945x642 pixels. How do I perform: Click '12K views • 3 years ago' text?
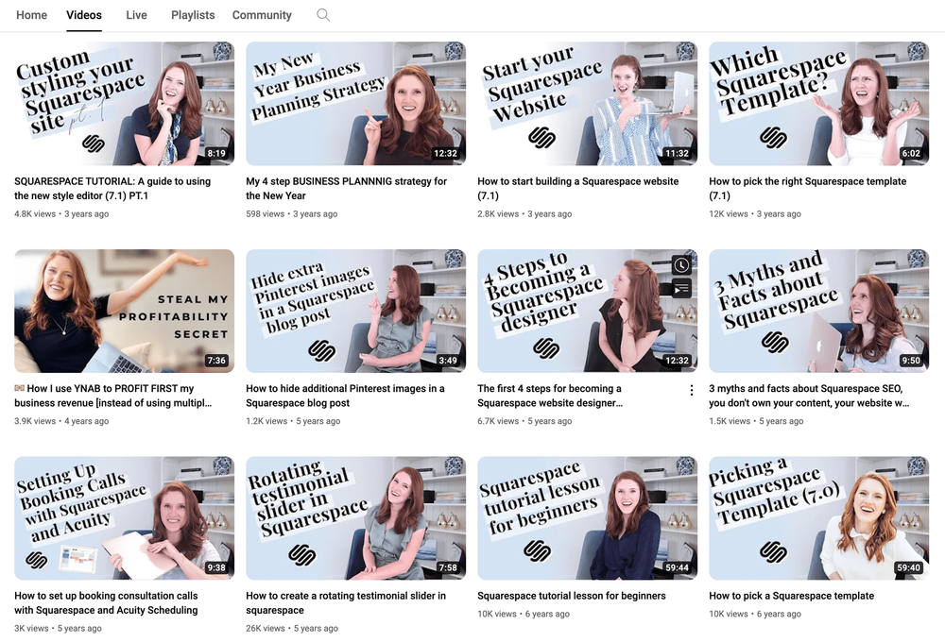click(754, 213)
